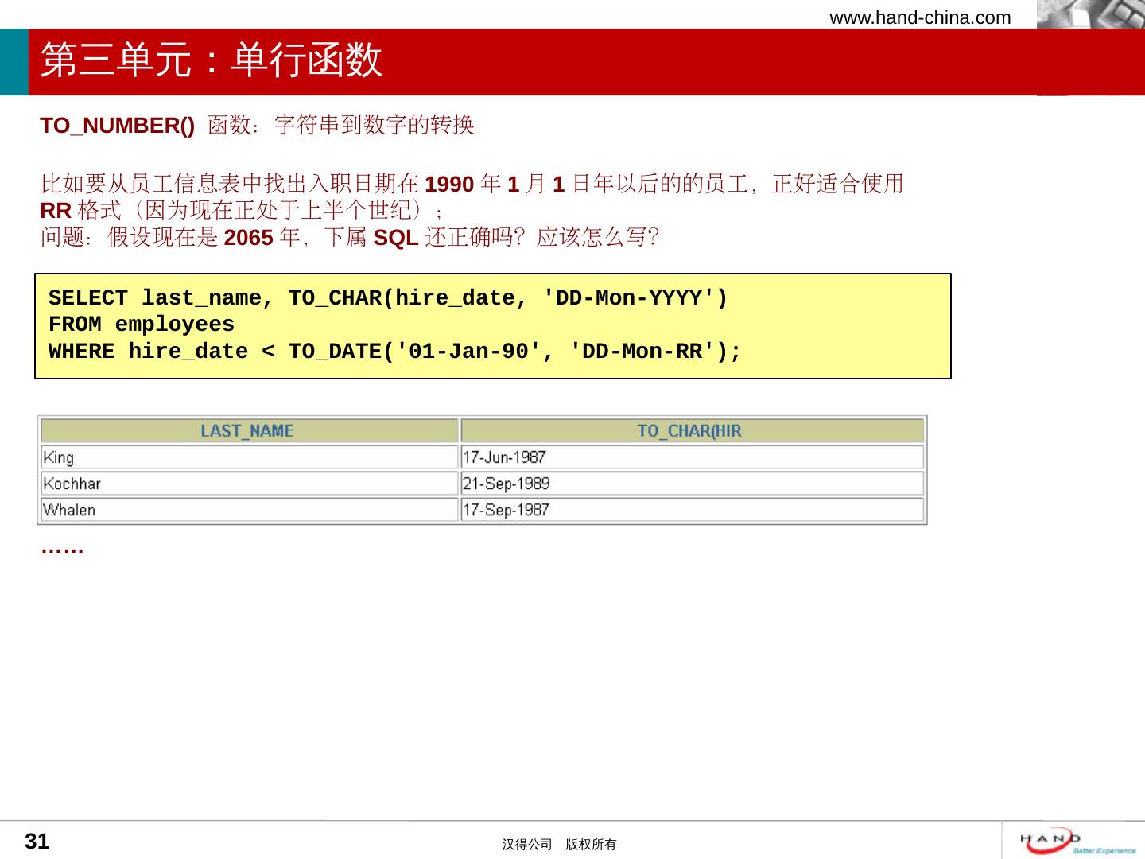Click the 17-Jun-1987 date cell
The image size is (1145, 859).
692,457
